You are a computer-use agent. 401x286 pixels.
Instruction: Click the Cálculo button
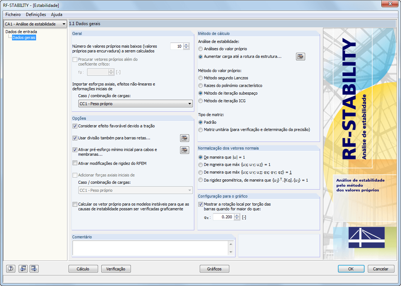(x=83, y=269)
